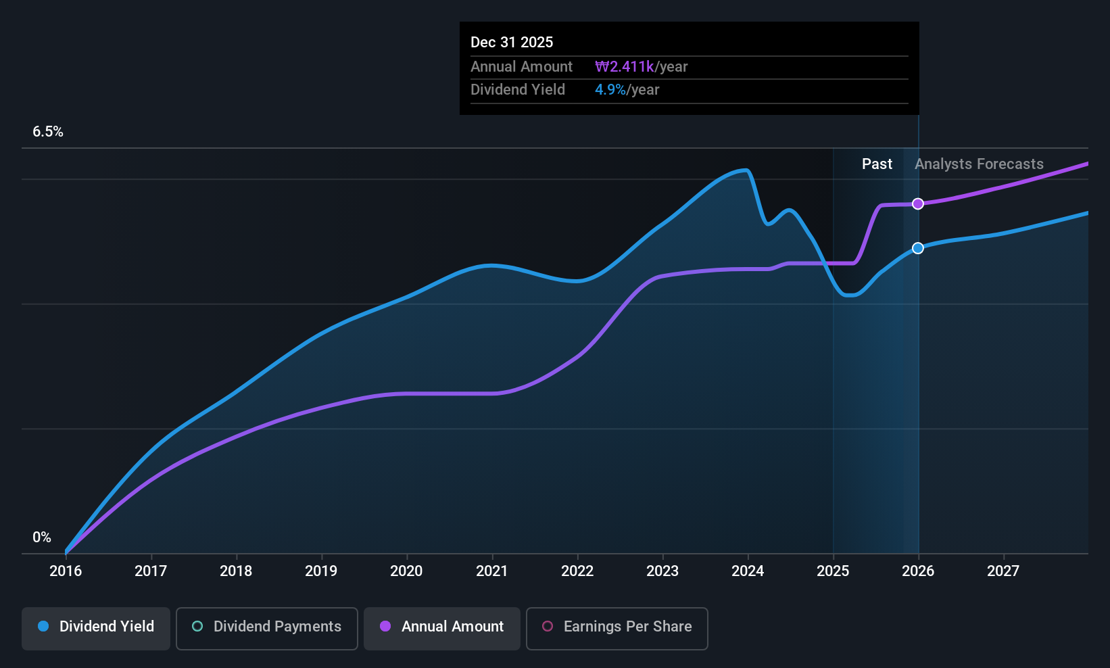The width and height of the screenshot is (1110, 668).
Task: Click the Analysts Forecasts label
Action: 979,164
